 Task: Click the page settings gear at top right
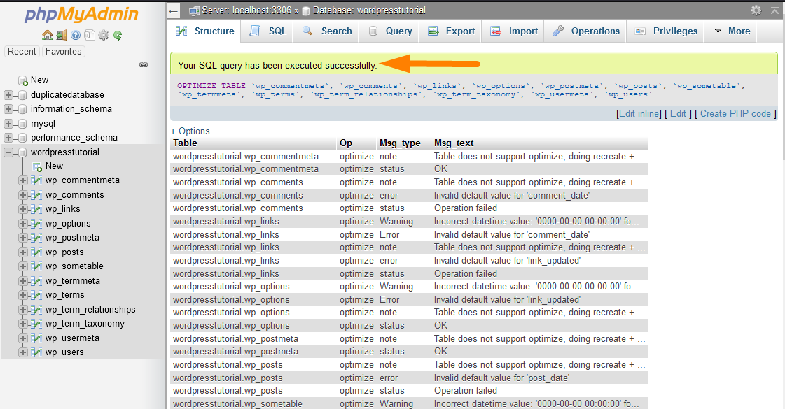pyautogui.click(x=756, y=10)
